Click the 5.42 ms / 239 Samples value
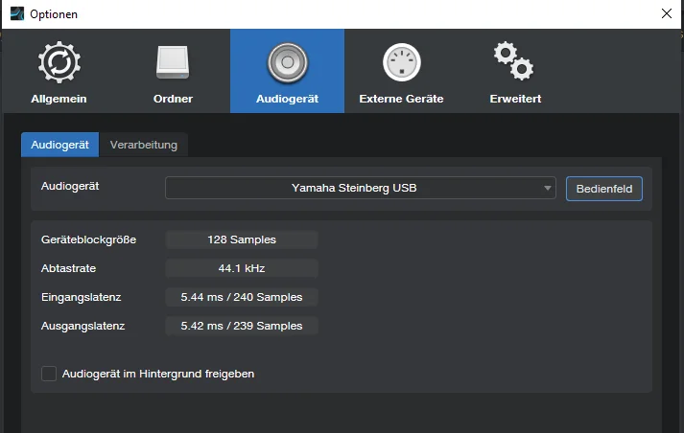Viewport: 684px width, 433px height. tap(242, 326)
